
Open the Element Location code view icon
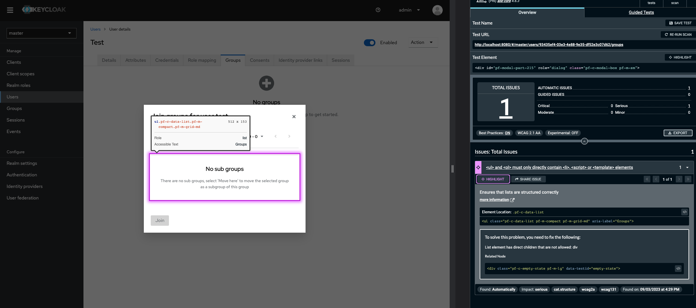coord(684,212)
